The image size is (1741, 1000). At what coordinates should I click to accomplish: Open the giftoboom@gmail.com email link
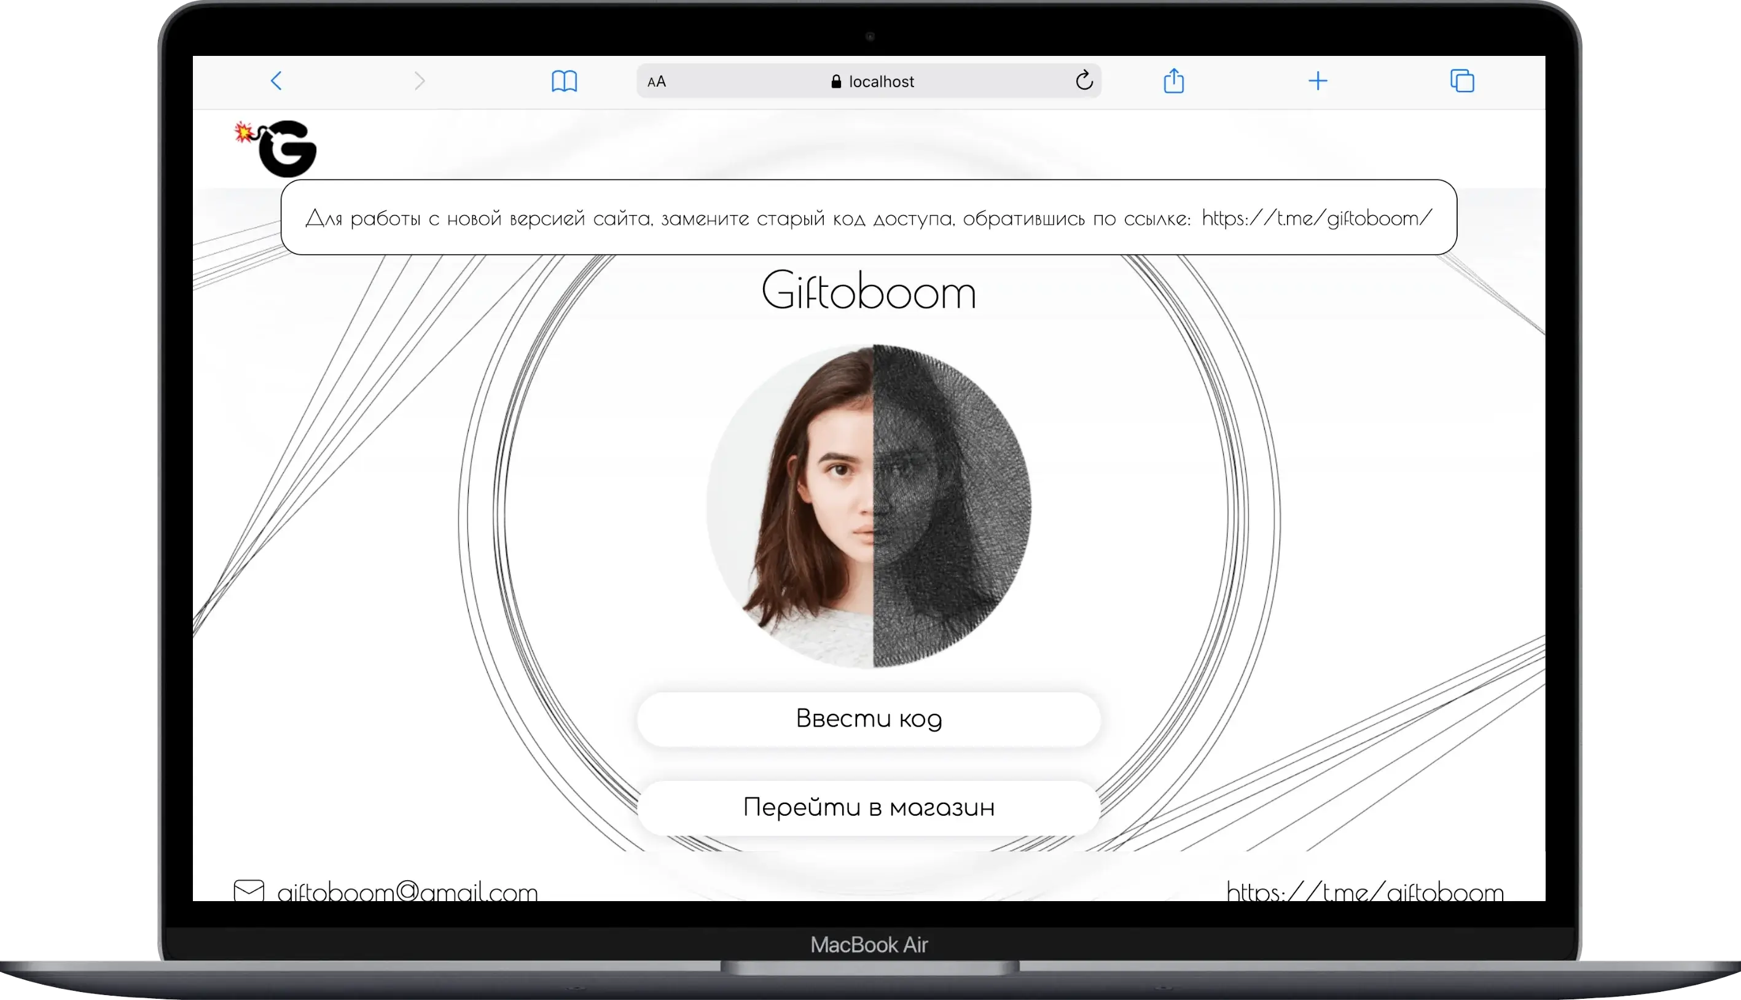click(407, 891)
